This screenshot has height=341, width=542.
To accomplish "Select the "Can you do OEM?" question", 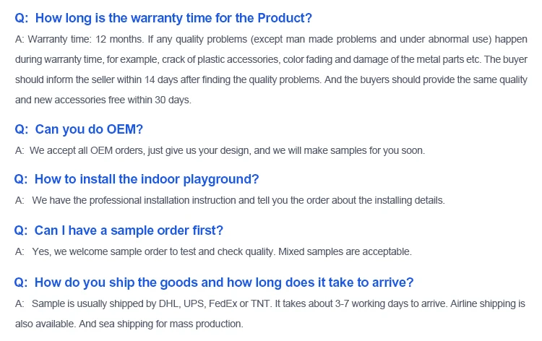I will click(x=89, y=129).
